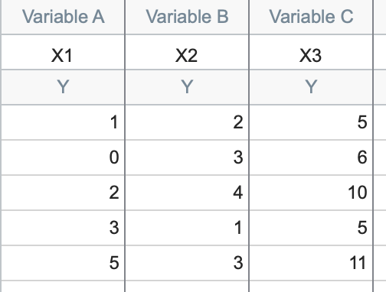The image size is (386, 292).
Task: Select the first row value 2 in X2
Action: [187, 122]
